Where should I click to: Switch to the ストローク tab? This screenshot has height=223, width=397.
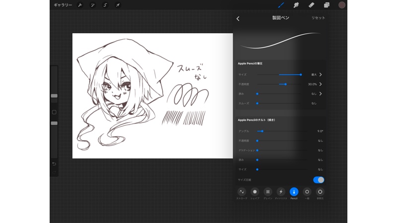point(242,192)
